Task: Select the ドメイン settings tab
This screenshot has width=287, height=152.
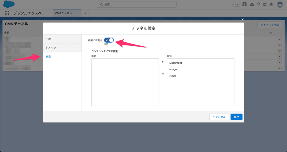Action: [x=62, y=48]
